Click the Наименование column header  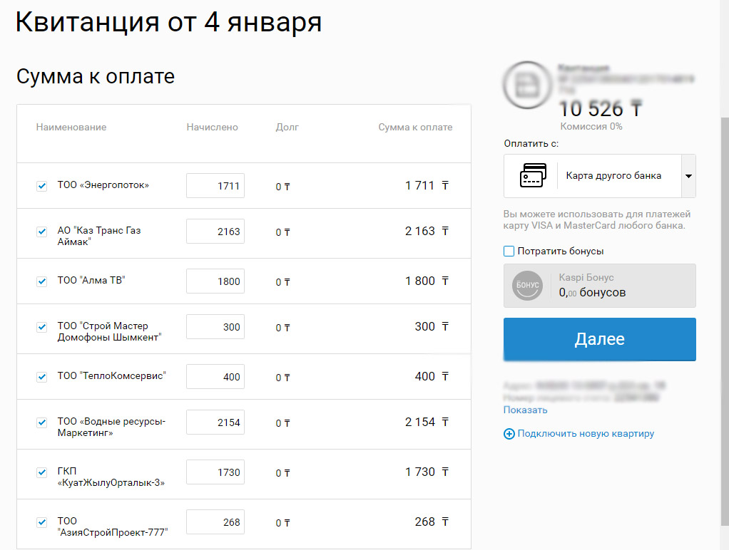71,128
